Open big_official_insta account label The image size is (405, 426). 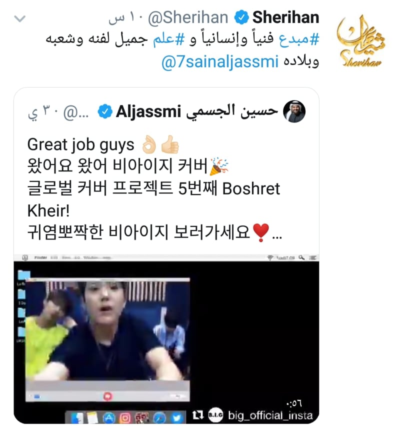270,415
